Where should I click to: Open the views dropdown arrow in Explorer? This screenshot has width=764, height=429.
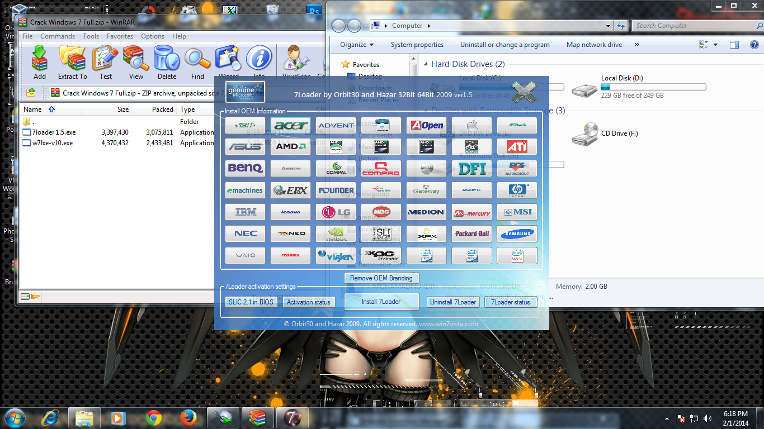(715, 45)
